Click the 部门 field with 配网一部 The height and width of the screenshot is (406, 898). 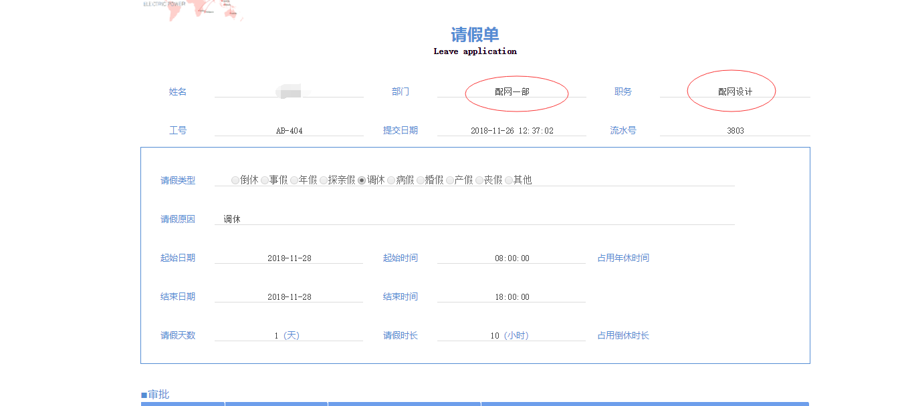[512, 92]
